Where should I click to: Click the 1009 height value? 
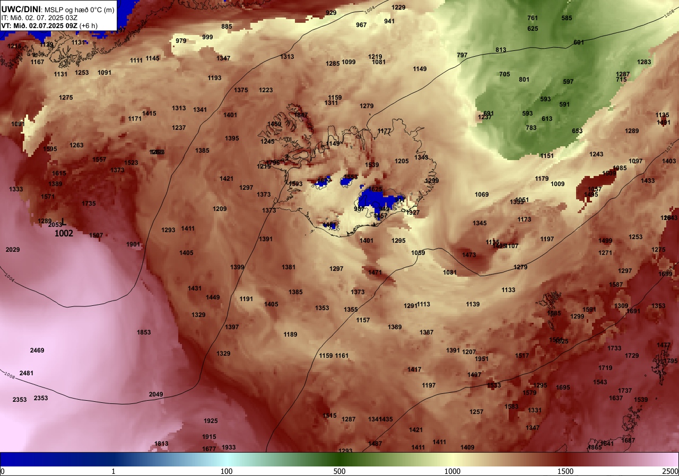pyautogui.click(x=558, y=184)
